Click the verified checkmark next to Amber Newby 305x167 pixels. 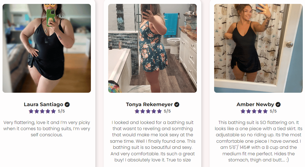(278, 104)
